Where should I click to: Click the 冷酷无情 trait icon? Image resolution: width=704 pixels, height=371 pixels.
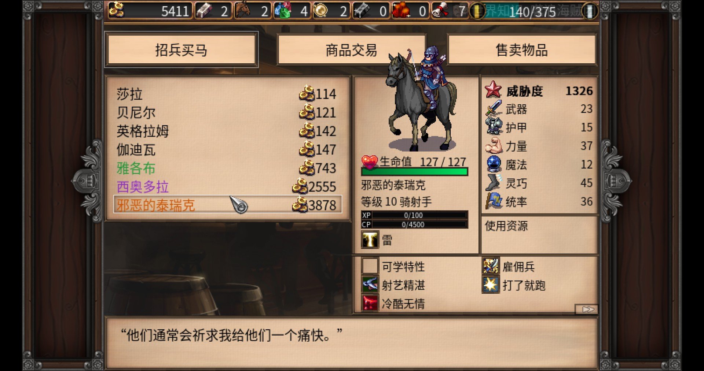[x=370, y=303]
